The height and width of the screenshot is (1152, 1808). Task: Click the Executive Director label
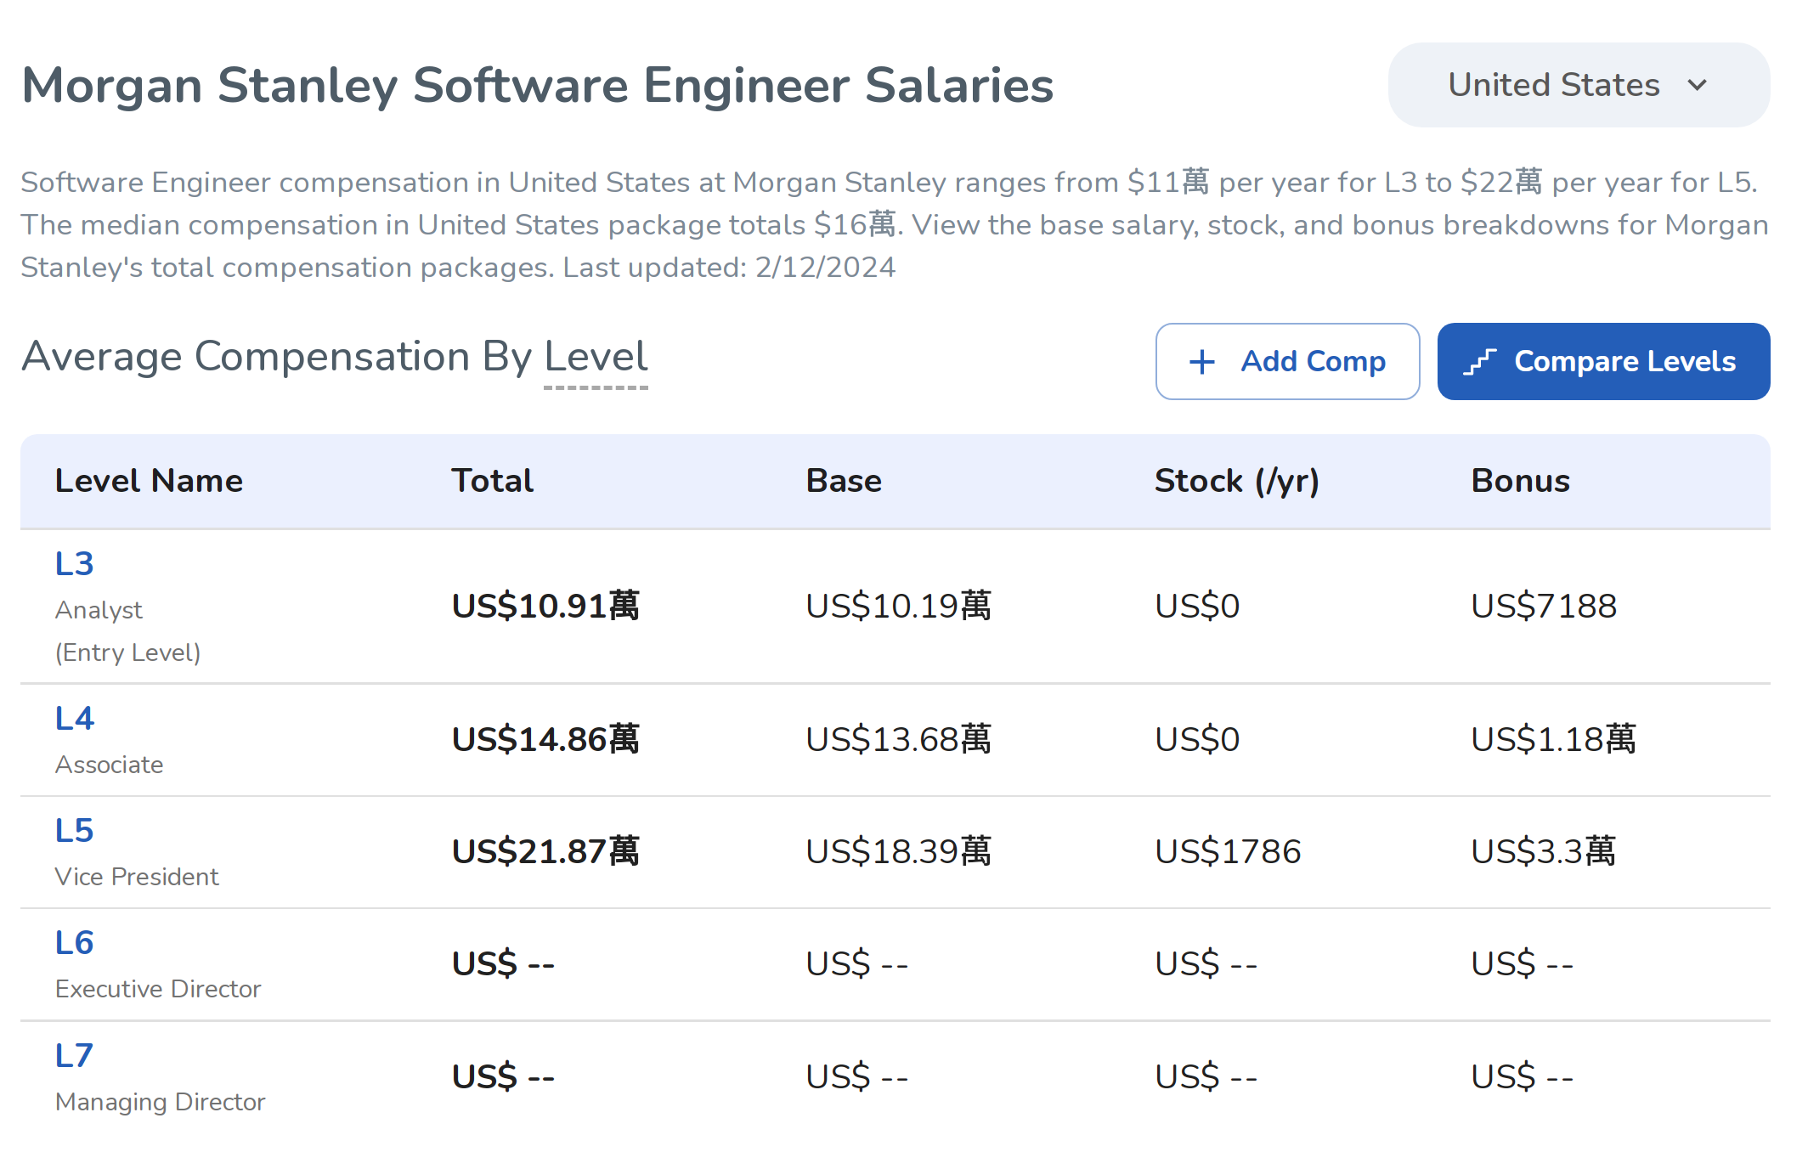tap(158, 989)
